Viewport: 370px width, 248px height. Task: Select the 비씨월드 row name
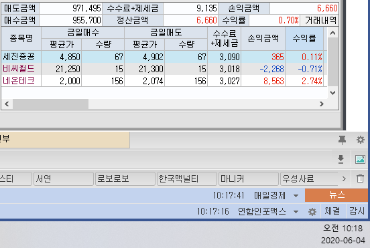pyautogui.click(x=19, y=69)
